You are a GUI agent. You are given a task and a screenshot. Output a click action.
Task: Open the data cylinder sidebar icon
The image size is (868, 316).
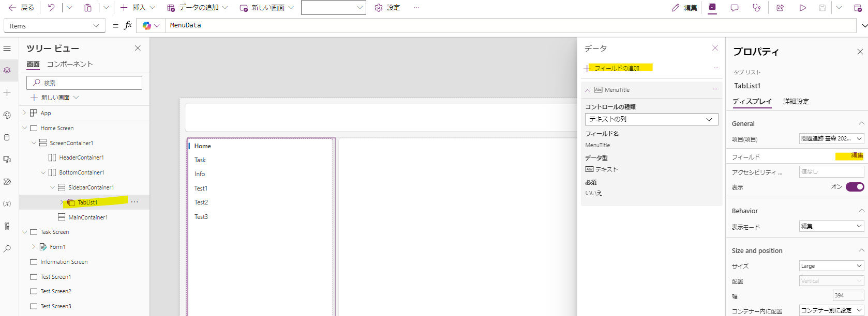coord(7,137)
